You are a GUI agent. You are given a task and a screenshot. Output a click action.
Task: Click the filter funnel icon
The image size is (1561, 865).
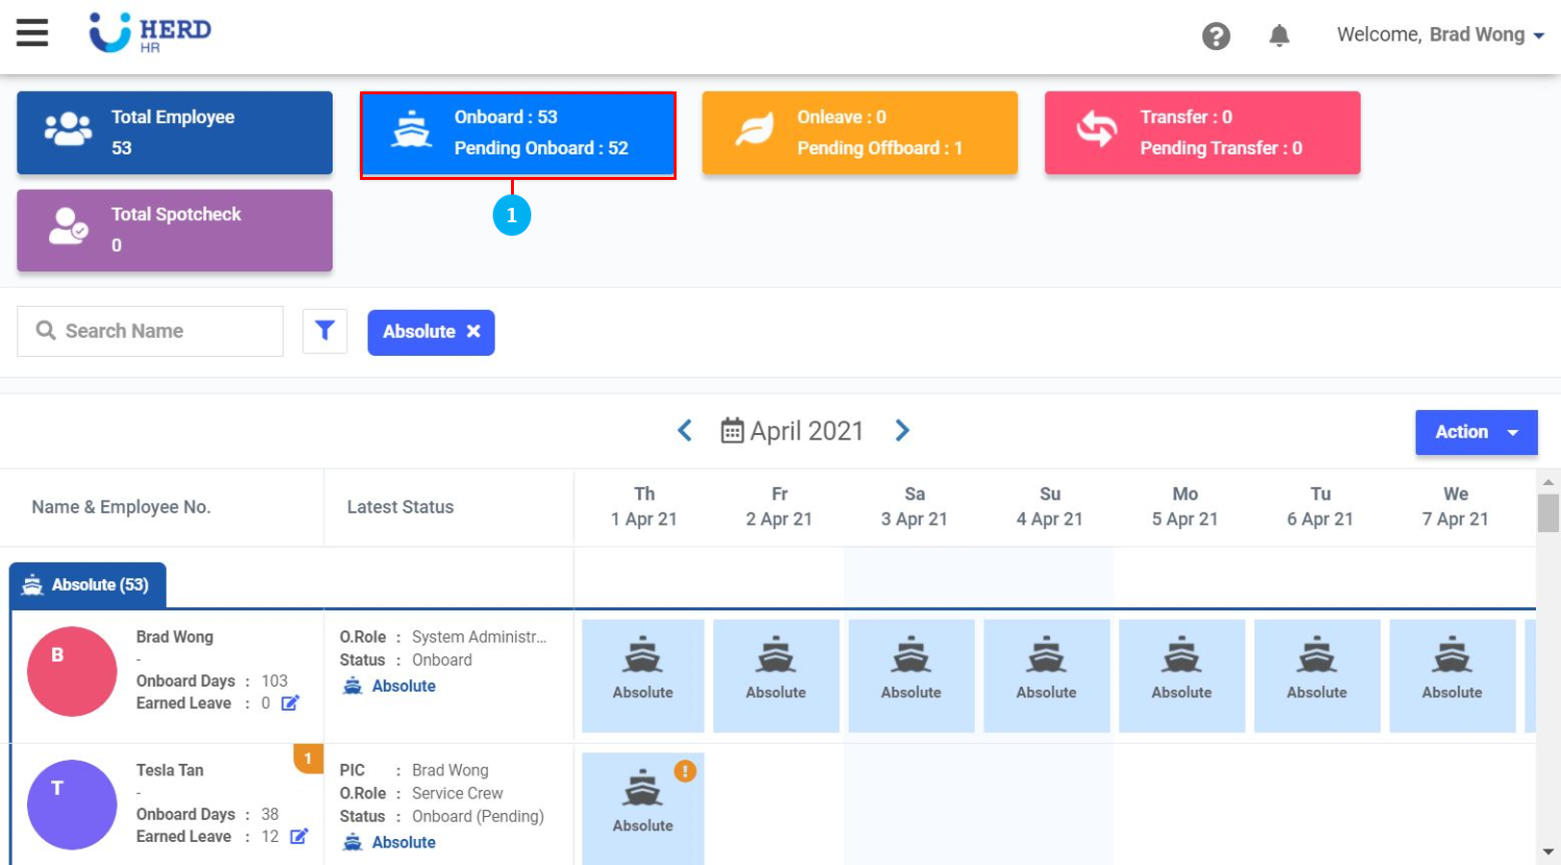coord(324,331)
